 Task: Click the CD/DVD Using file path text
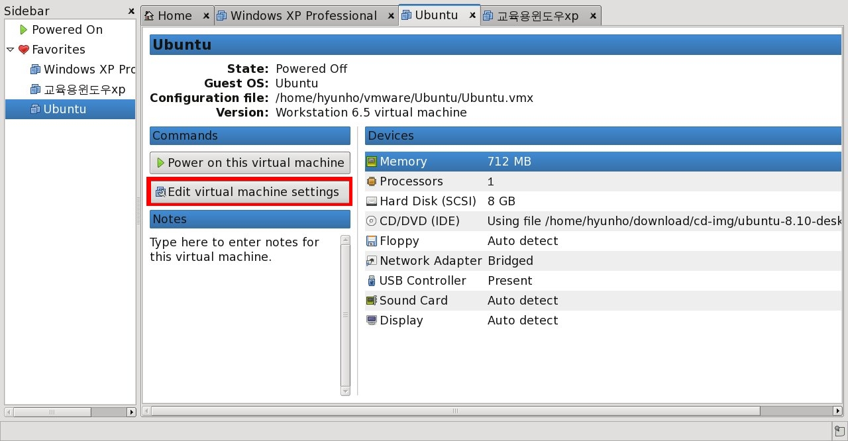tap(664, 221)
